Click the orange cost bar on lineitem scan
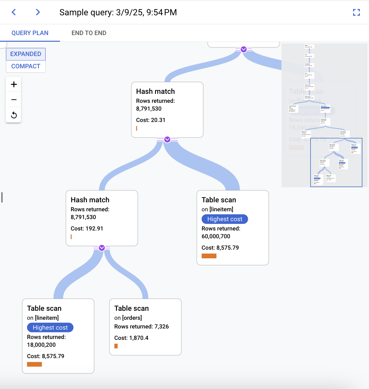 pos(209,256)
